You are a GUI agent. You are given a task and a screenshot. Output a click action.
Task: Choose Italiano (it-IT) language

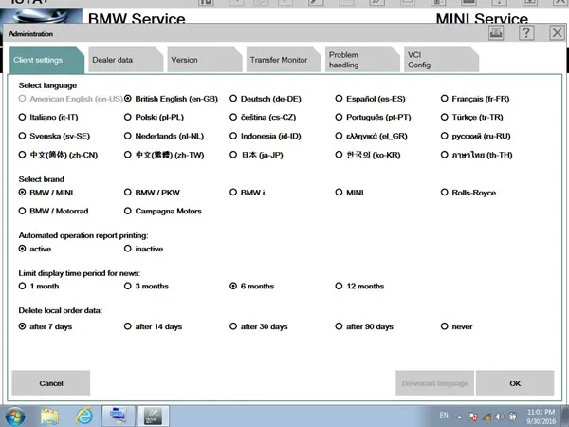(x=48, y=118)
